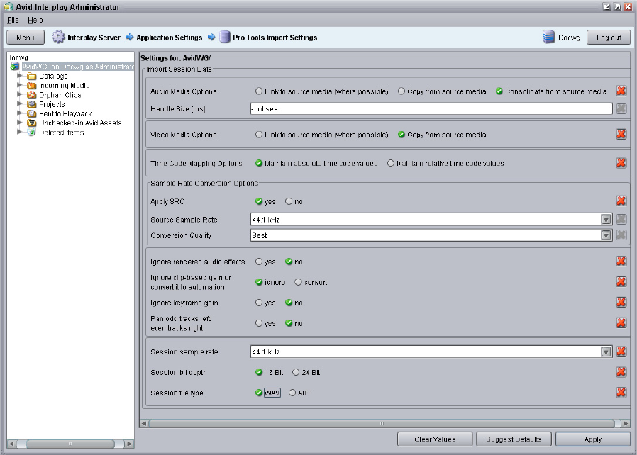The image size is (637, 455).
Task: Expand the Incoming Media tree node
Action: [x=19, y=85]
